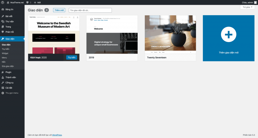Screen dimensions: 258x138
Task: Open the Trang menu
Action: pos(12,27)
